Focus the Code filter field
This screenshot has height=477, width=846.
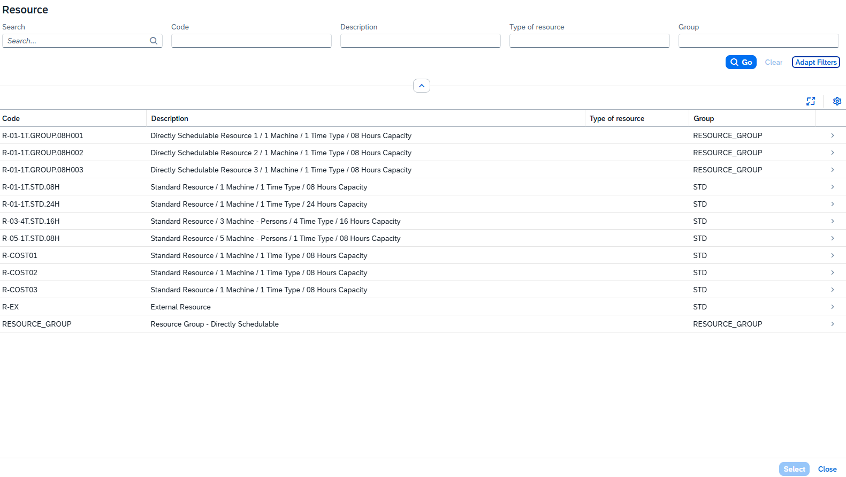coord(251,41)
